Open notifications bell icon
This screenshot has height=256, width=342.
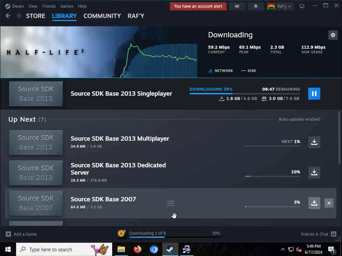click(x=256, y=6)
